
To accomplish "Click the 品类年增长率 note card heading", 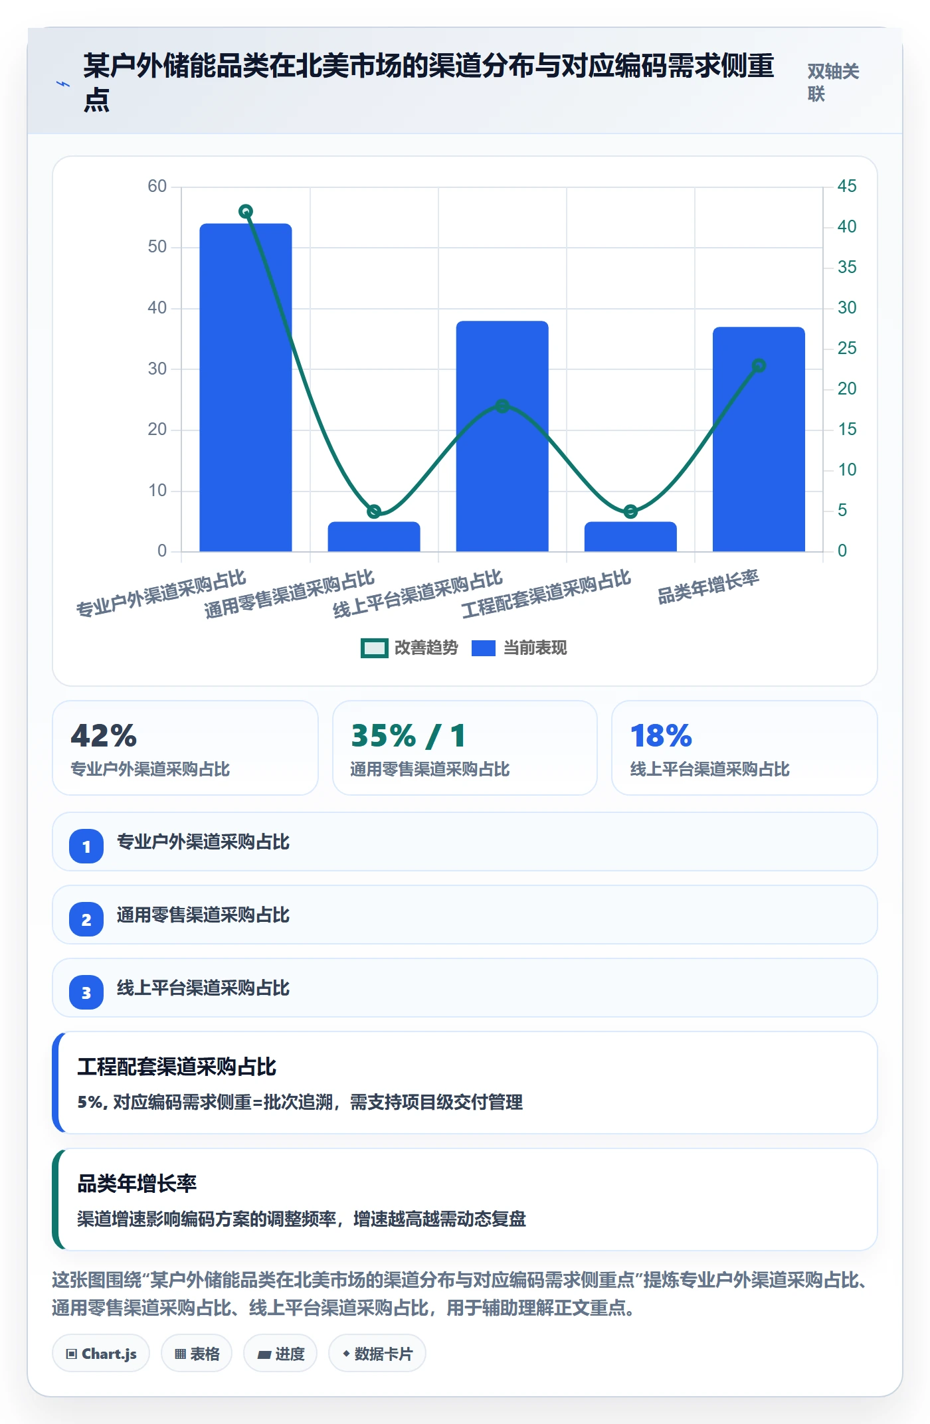I will (x=137, y=1184).
